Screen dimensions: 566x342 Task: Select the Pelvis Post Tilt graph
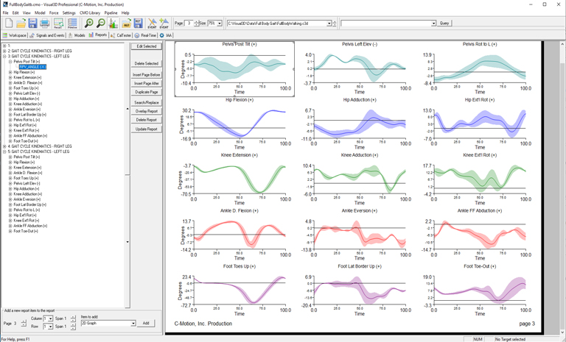click(234, 69)
